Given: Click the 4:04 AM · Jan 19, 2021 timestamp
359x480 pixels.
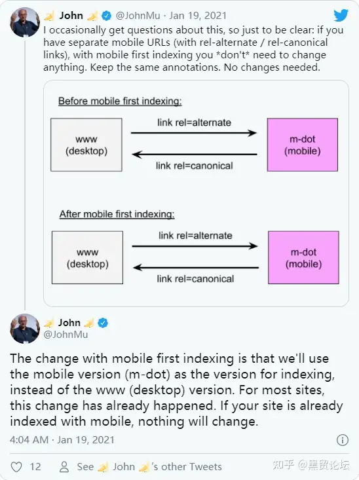Looking at the screenshot, I should pyautogui.click(x=62, y=440).
